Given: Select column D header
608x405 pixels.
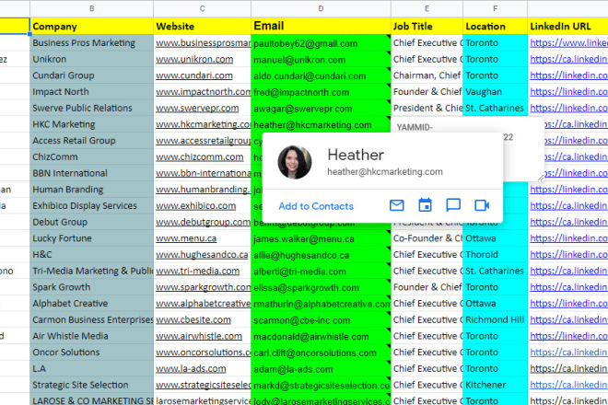Looking at the screenshot, I should [x=321, y=8].
